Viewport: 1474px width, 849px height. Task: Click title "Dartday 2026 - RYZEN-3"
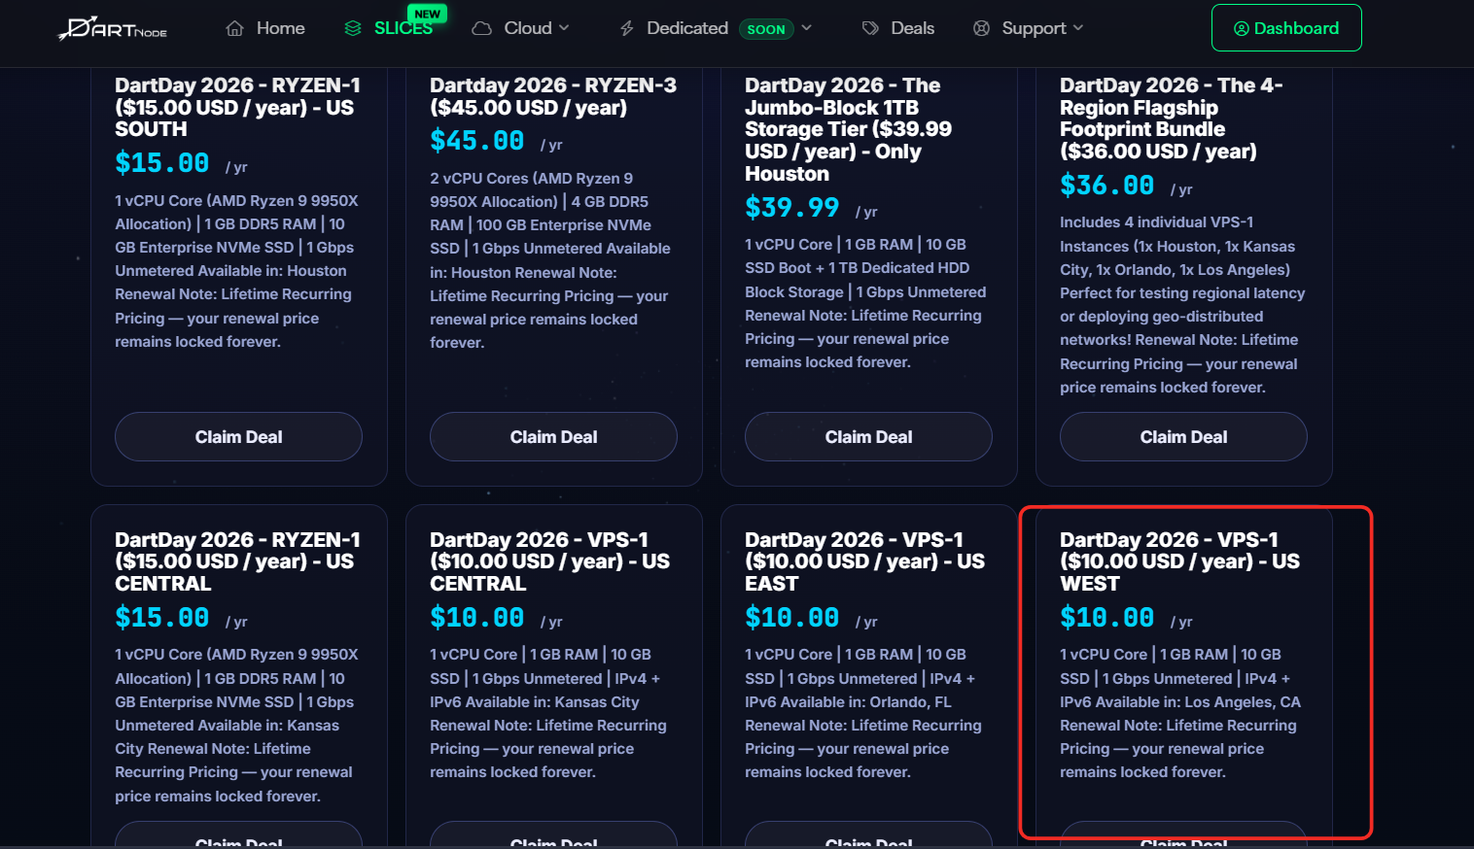[x=552, y=96]
